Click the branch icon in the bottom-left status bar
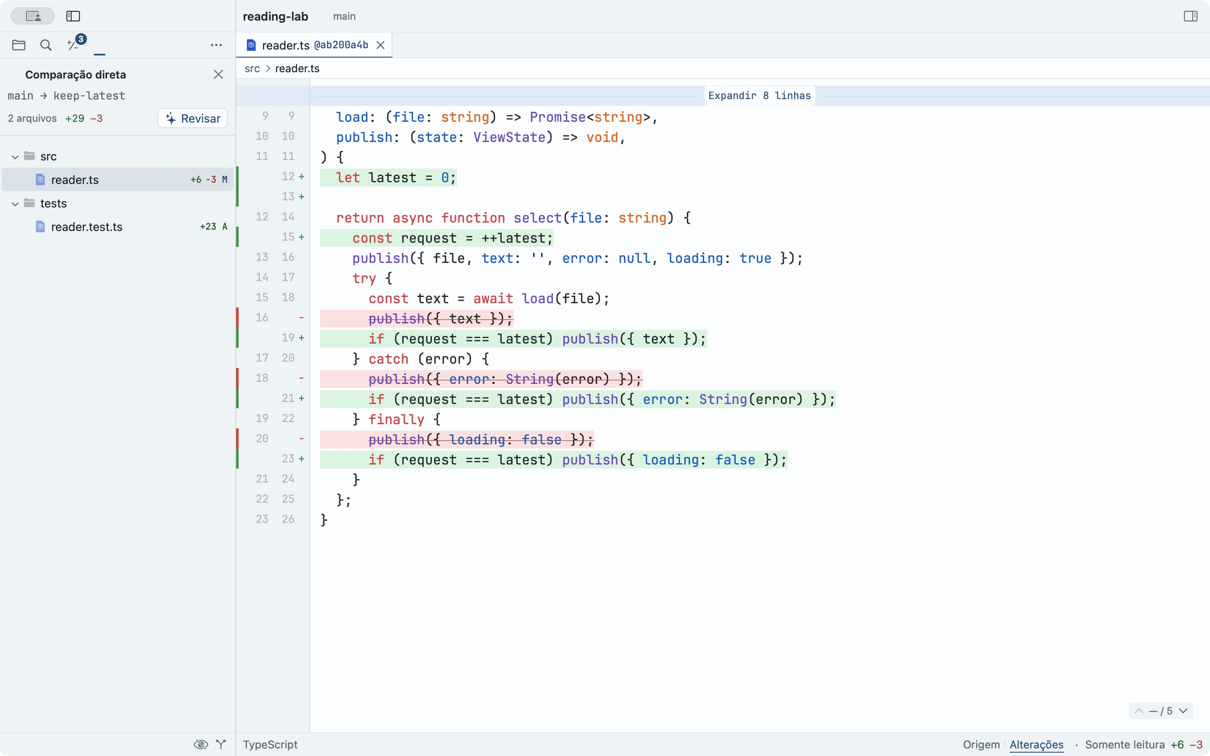1210x756 pixels. click(x=221, y=745)
